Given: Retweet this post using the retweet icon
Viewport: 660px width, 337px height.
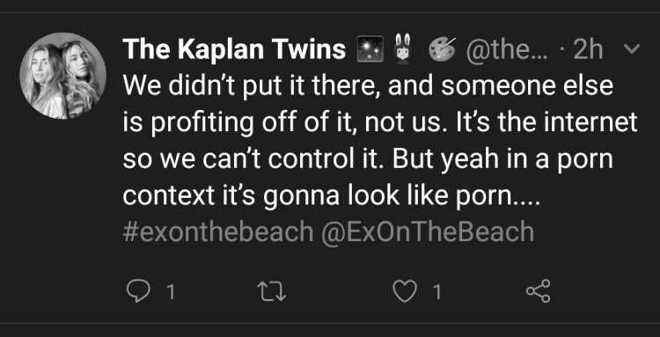Looking at the screenshot, I should point(272,291).
